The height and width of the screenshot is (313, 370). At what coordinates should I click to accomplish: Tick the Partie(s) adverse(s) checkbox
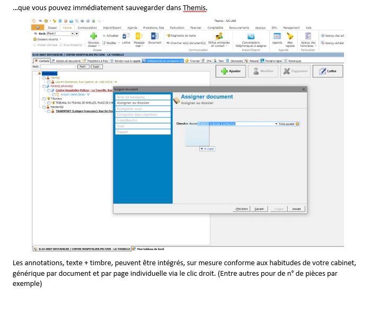point(44,86)
